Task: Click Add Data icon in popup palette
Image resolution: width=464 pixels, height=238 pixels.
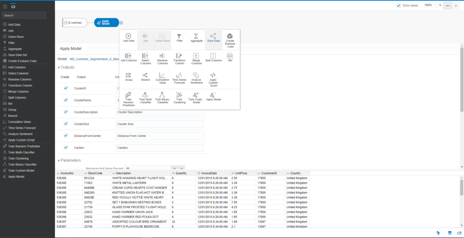Action: (x=128, y=38)
